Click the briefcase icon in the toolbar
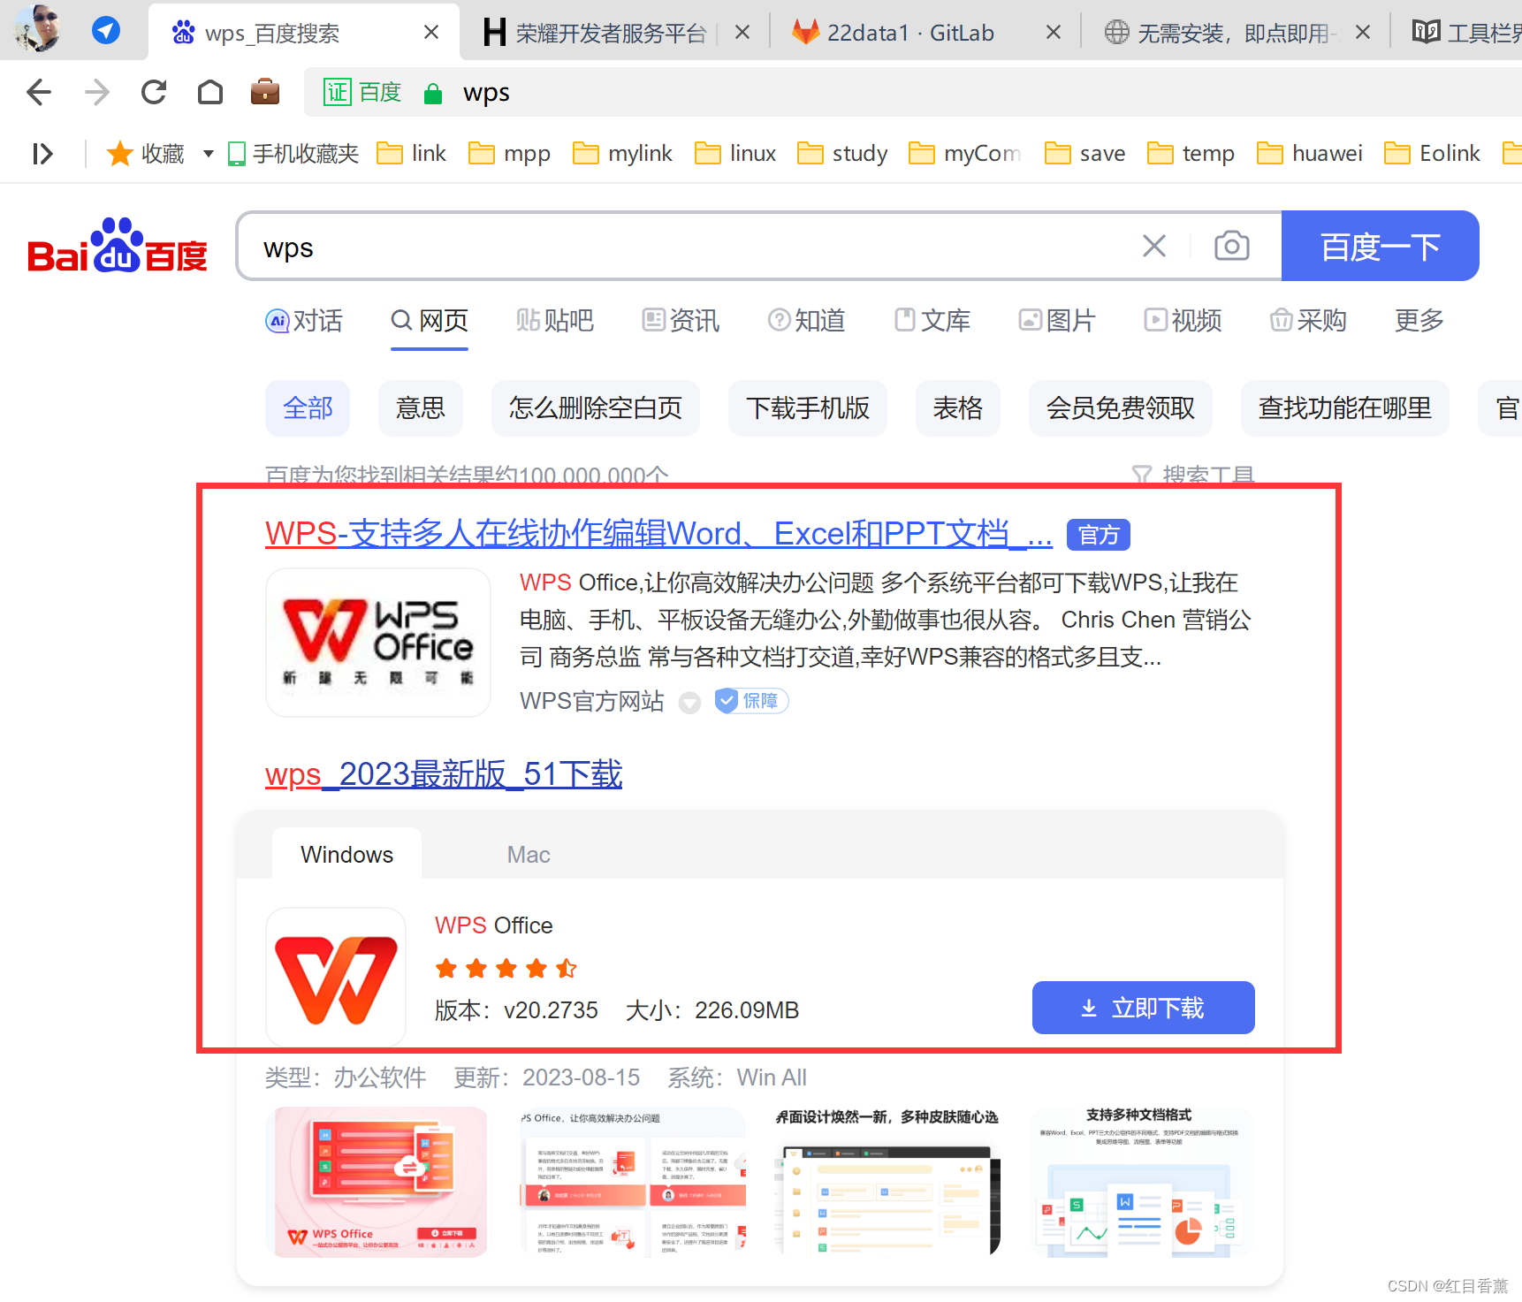This screenshot has height=1302, width=1522. 265,92
